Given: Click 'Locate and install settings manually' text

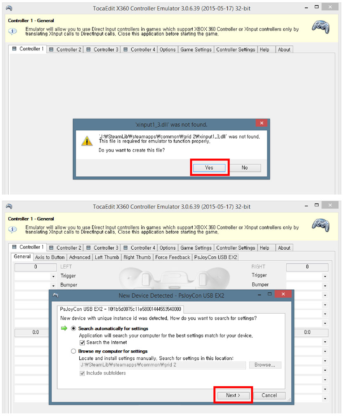Looking at the screenshot, I should pyautogui.click(x=156, y=358).
